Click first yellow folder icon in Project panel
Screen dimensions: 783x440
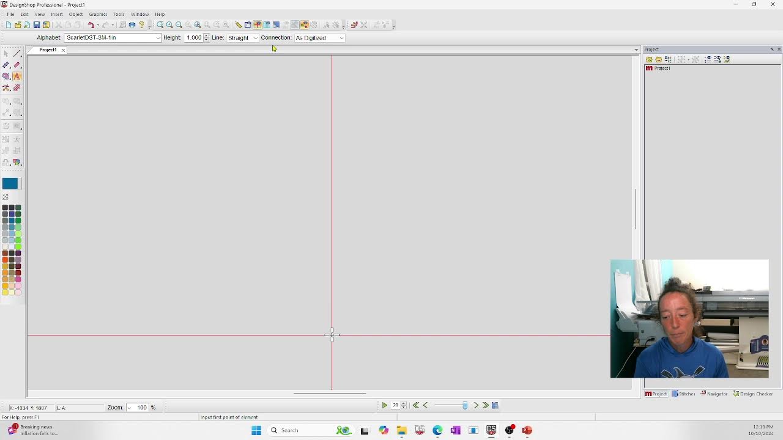pos(649,59)
